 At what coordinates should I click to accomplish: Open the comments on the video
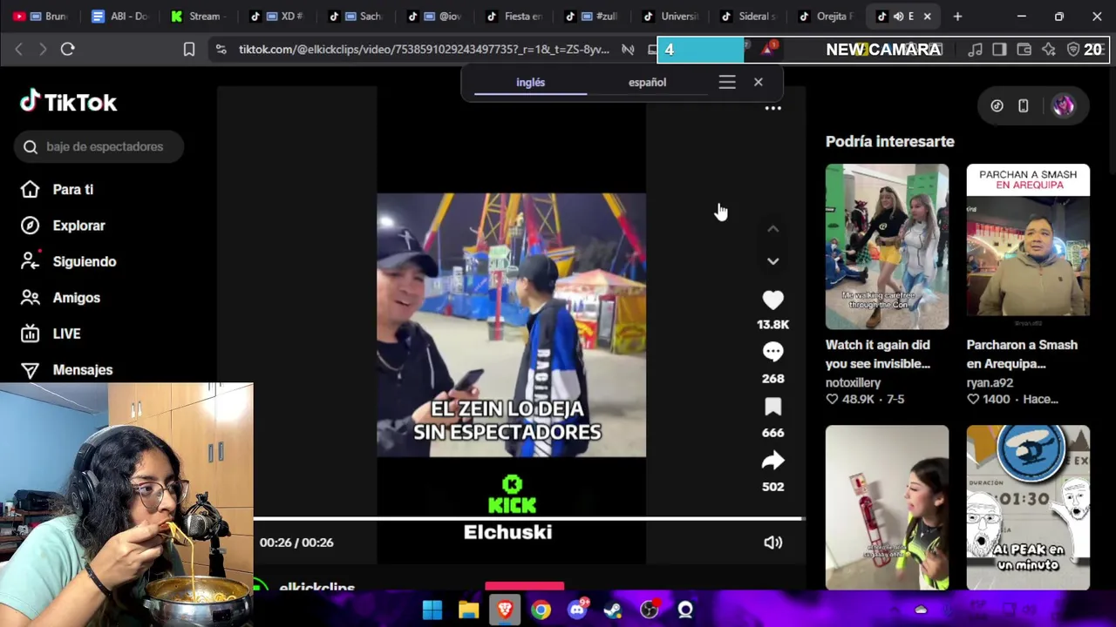click(x=772, y=352)
